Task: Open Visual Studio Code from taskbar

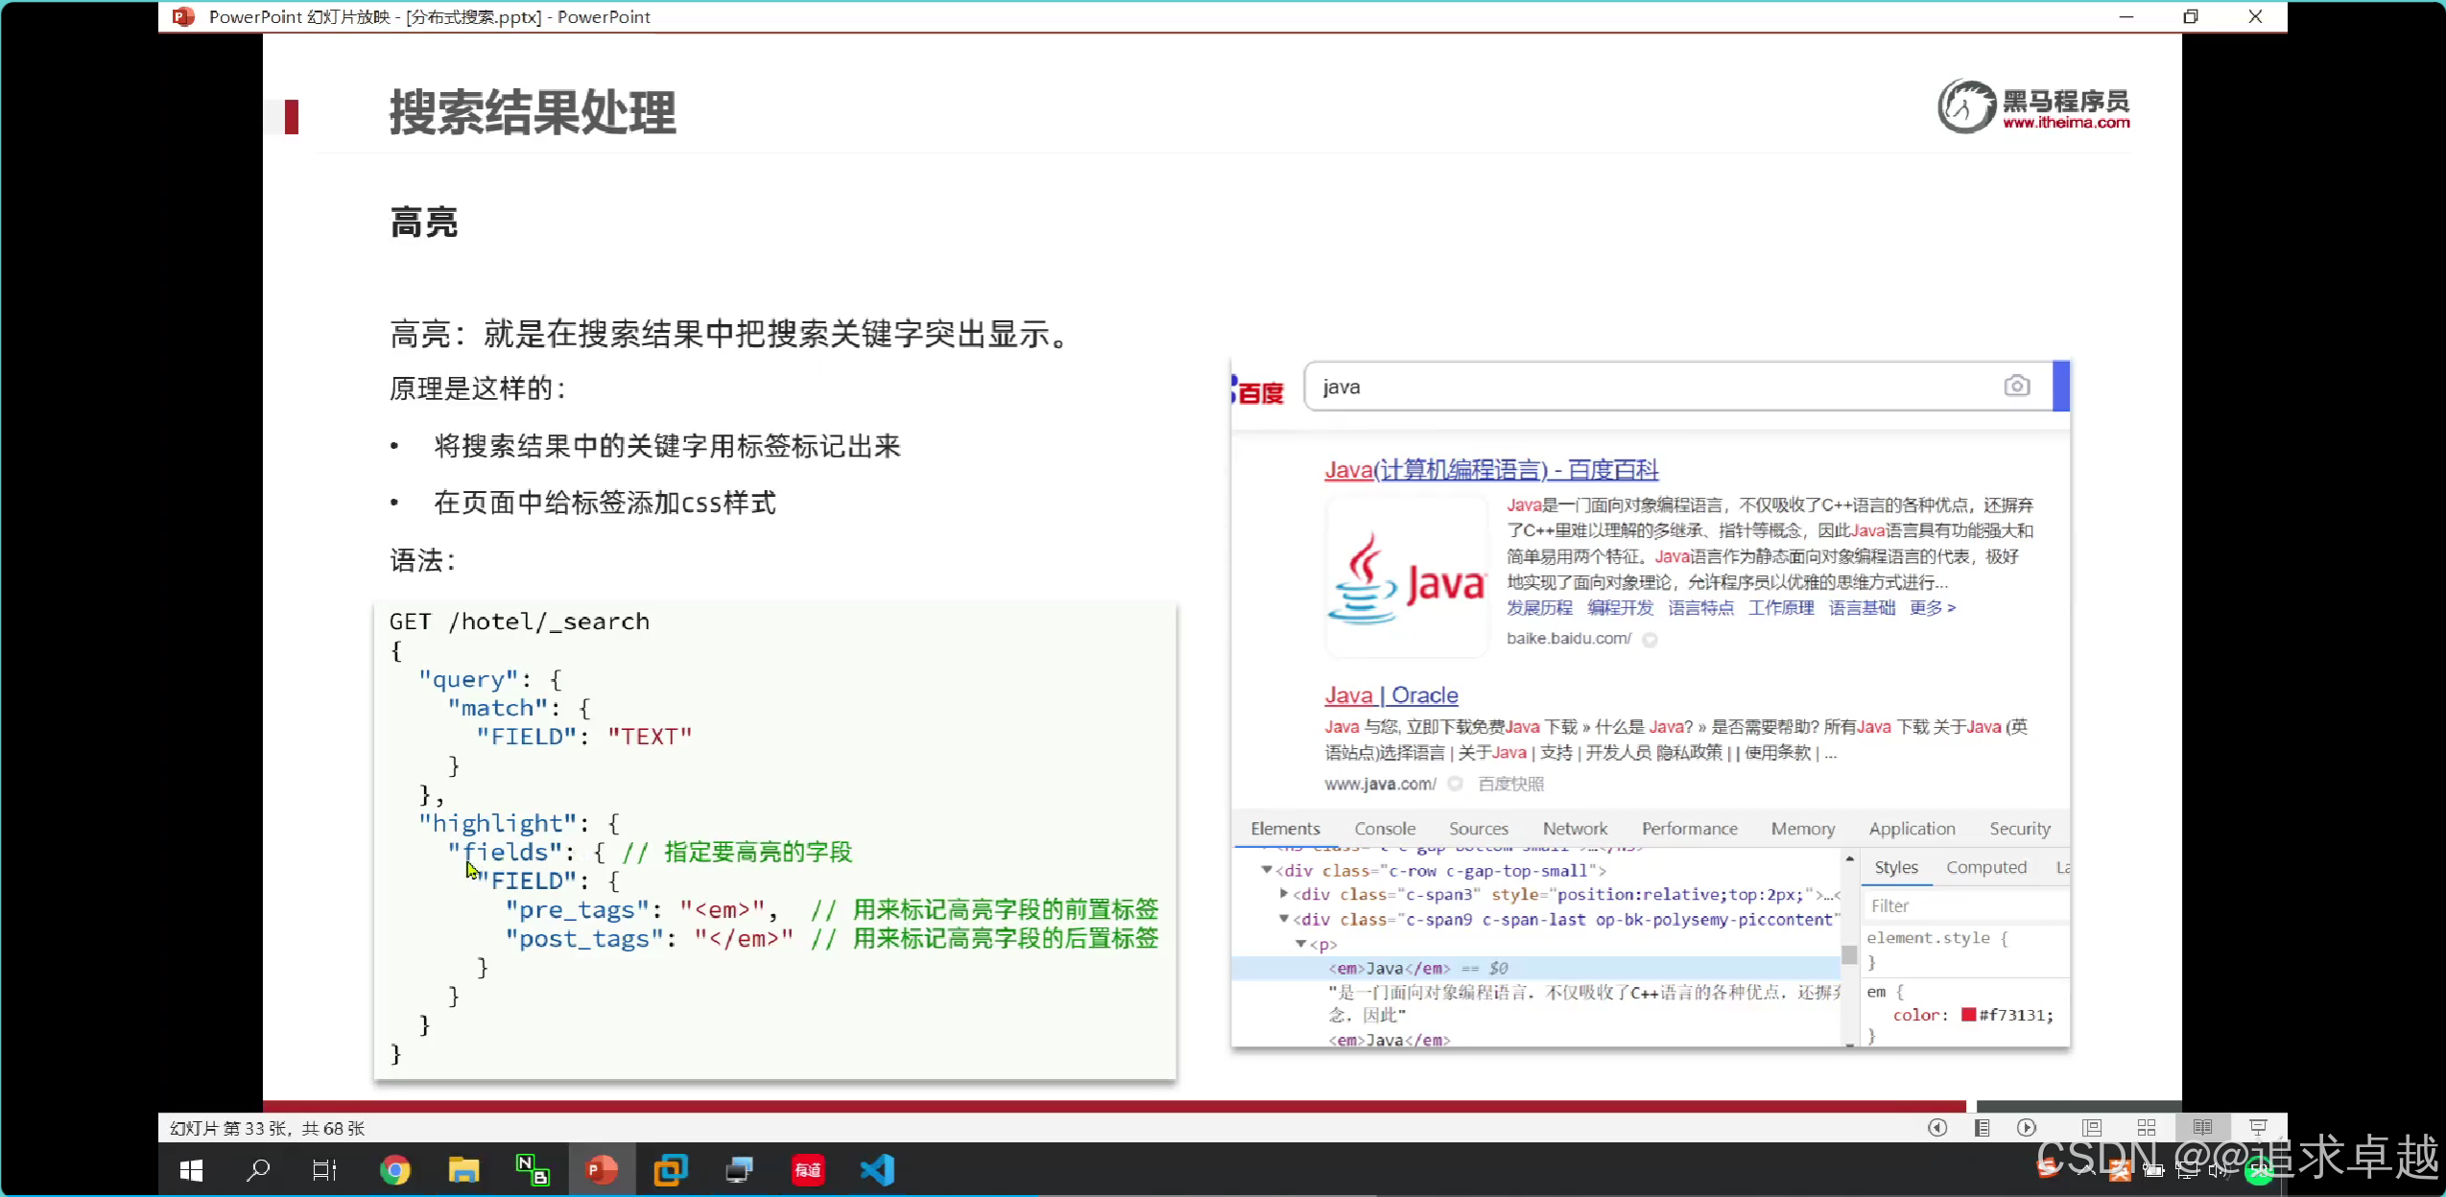Action: point(877,1170)
